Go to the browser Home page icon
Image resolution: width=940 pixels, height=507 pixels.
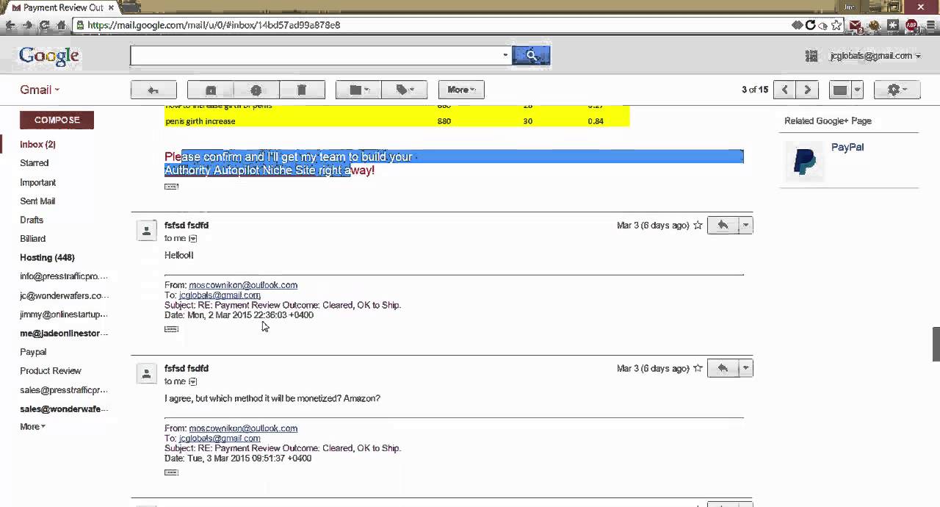point(61,25)
